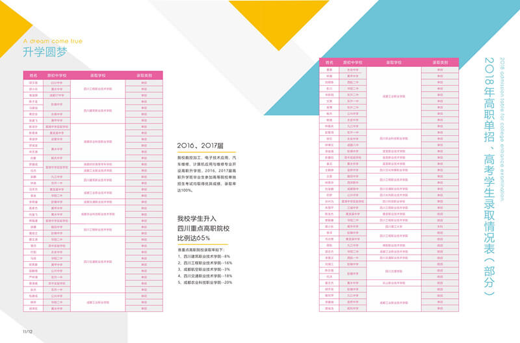Image resolution: width=520 pixels, height=343 pixels.
Task: Click the paragraph line ending '录取率'
Action: click(207, 184)
